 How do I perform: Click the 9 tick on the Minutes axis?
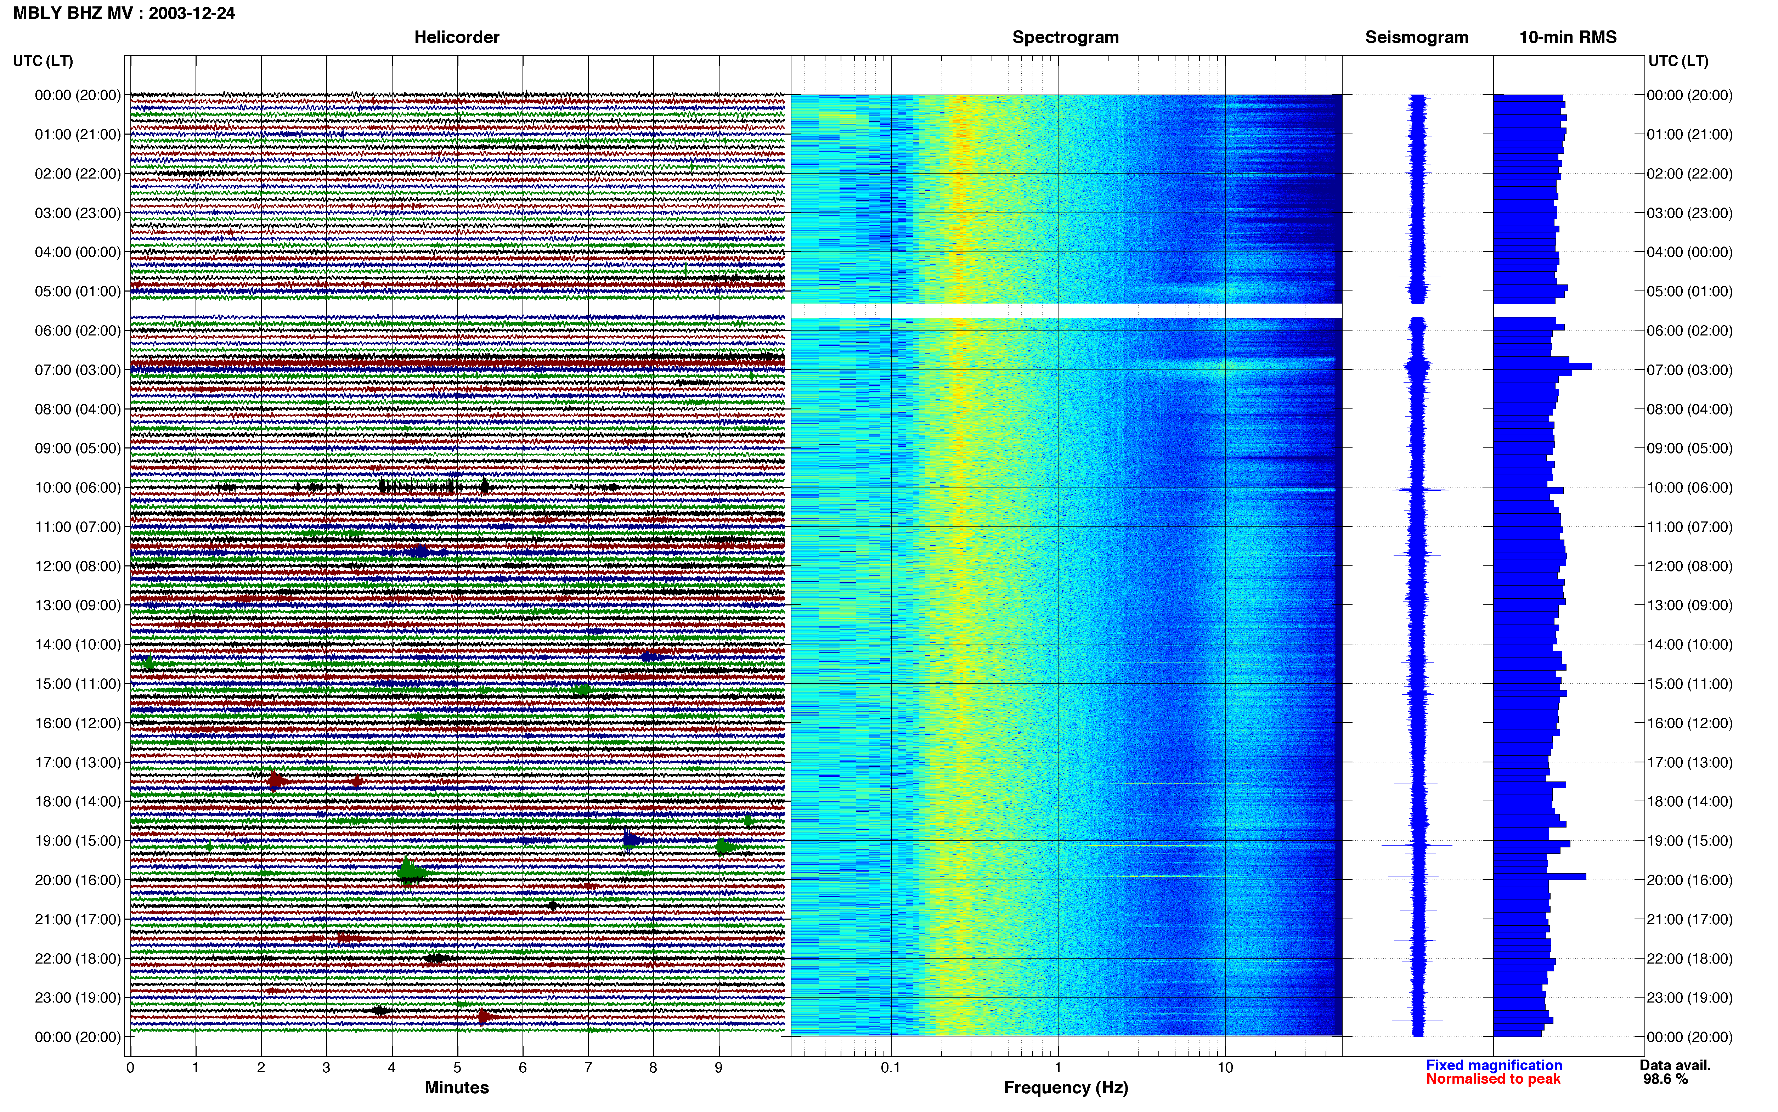[718, 1067]
